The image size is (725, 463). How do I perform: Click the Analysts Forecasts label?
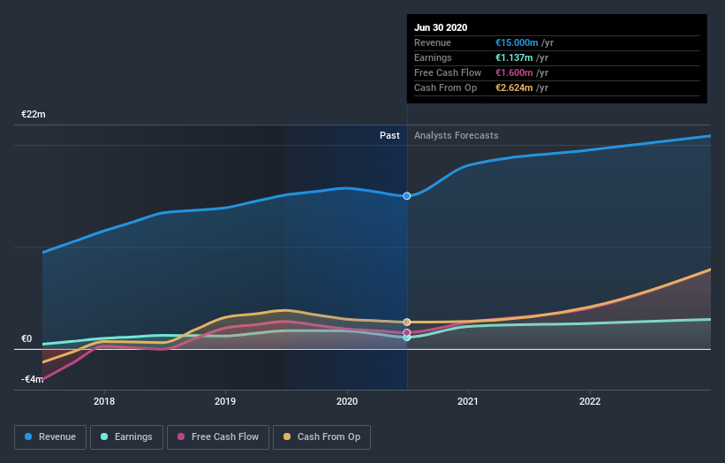pyautogui.click(x=457, y=135)
